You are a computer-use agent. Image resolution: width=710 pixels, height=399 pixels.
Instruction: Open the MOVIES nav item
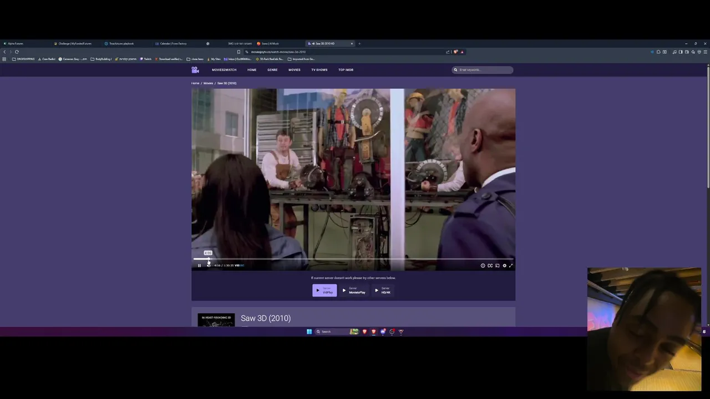tap(295, 70)
